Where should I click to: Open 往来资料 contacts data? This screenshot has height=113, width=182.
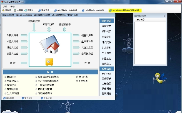[106, 48]
